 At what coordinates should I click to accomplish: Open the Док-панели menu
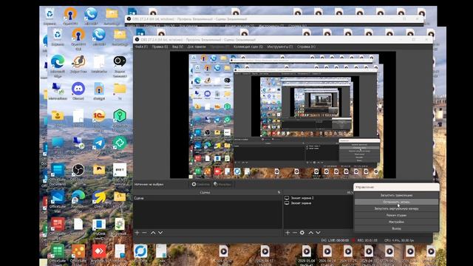tap(197, 47)
